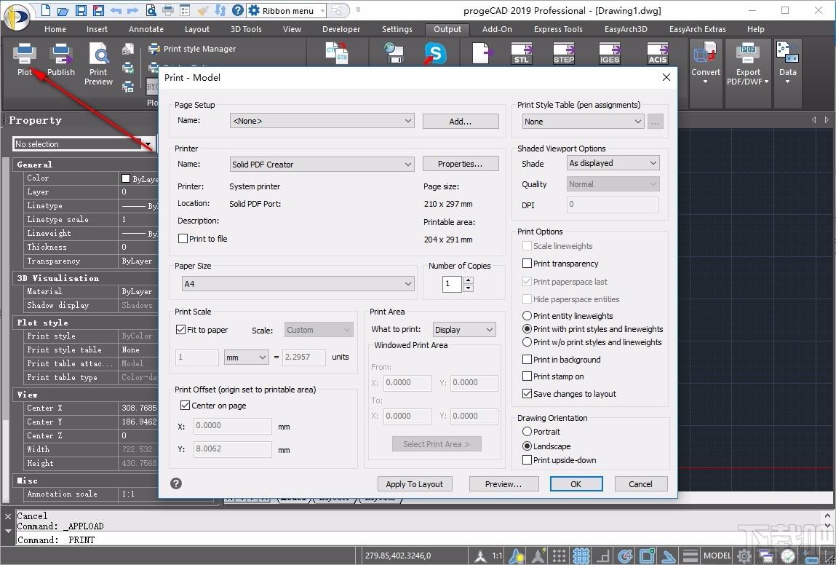Increase the Number of Copies spinner
The image size is (836, 565).
click(468, 280)
